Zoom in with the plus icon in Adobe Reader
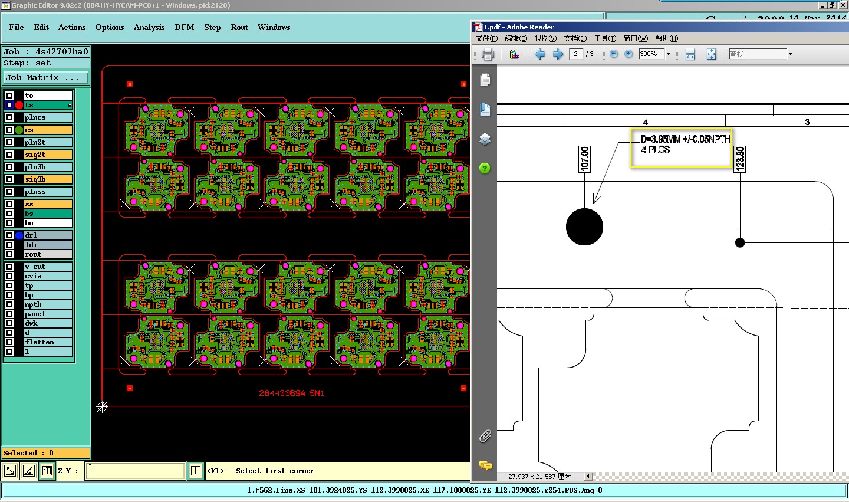The width and height of the screenshot is (849, 502). [x=628, y=54]
